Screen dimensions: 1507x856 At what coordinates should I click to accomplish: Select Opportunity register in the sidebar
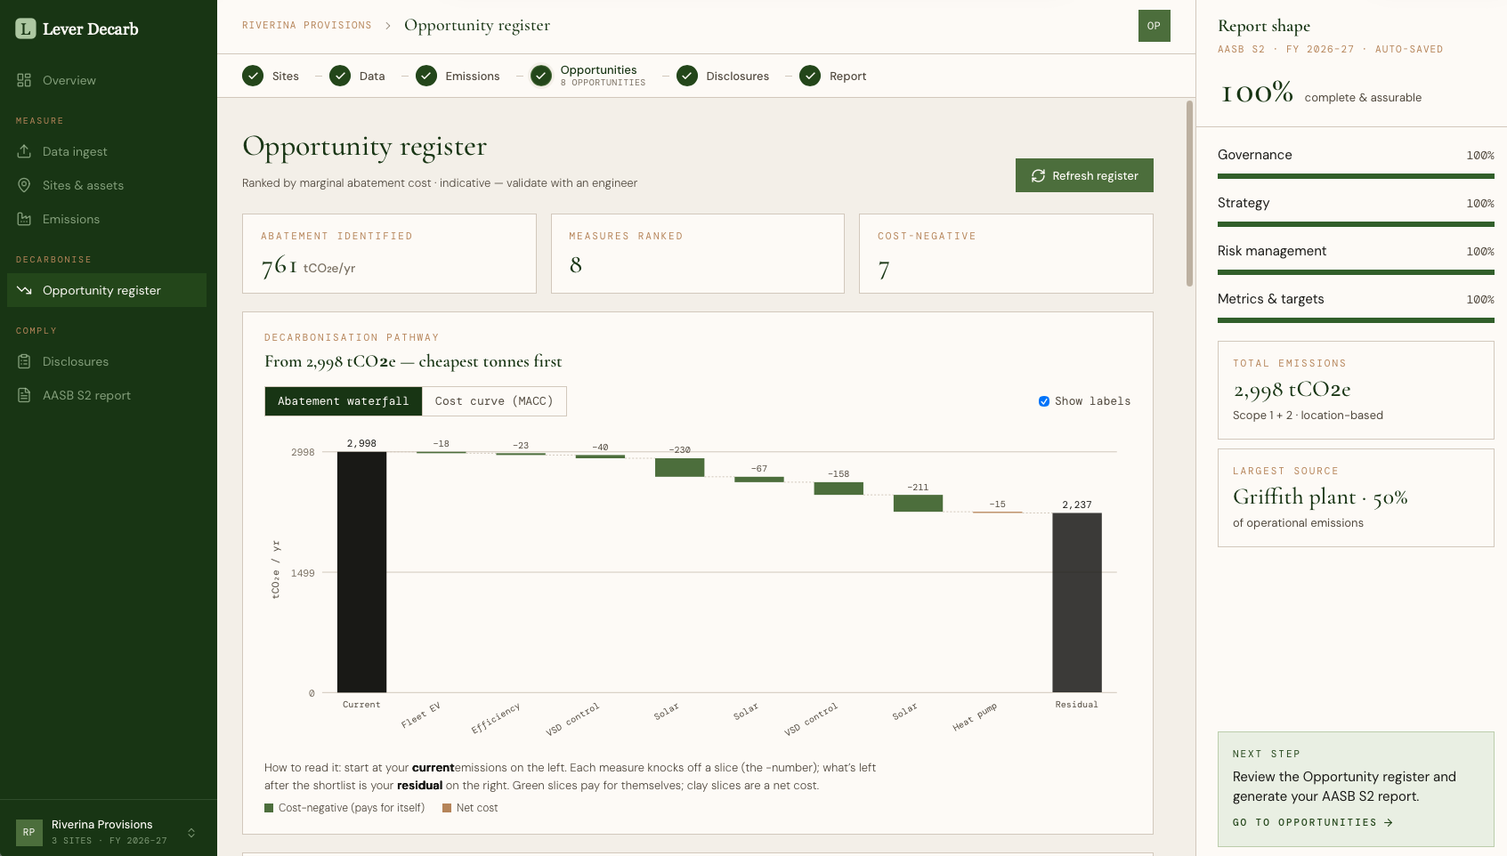(x=107, y=290)
